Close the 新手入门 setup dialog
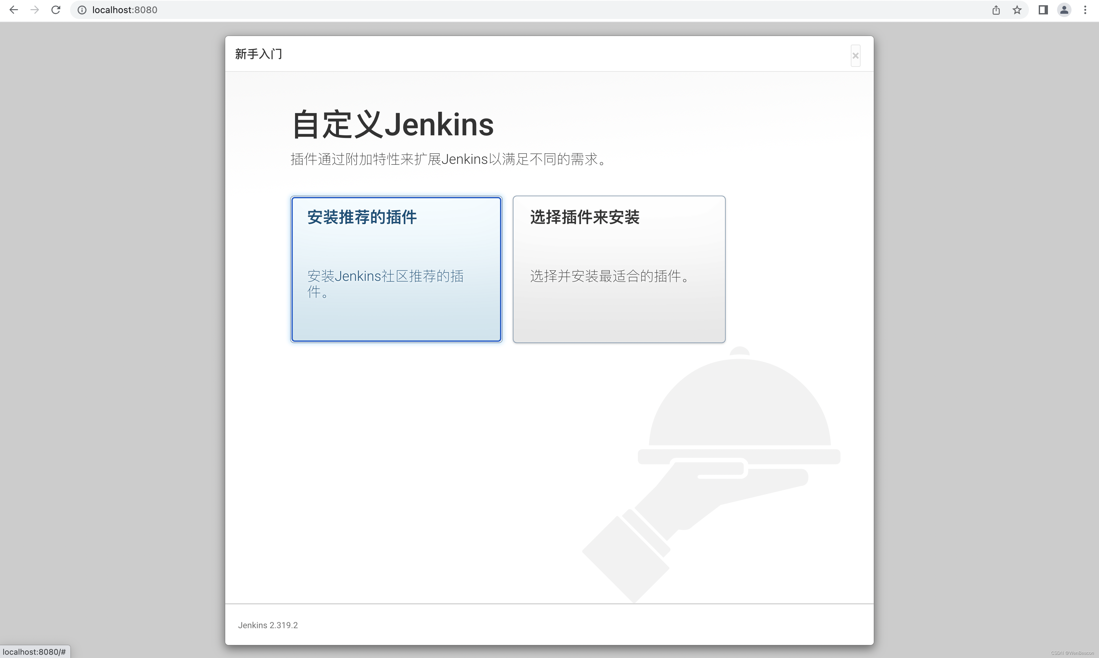 point(855,56)
